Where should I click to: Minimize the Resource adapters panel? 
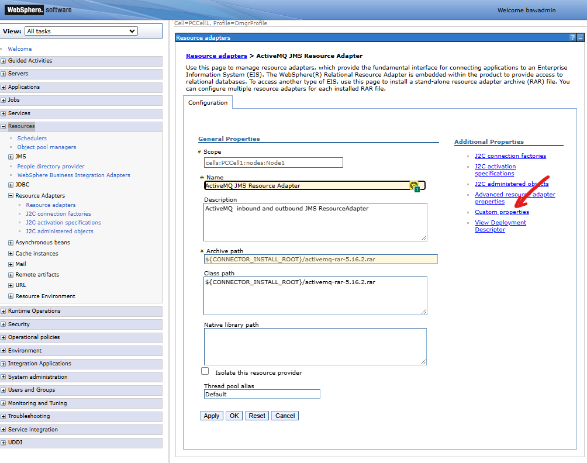coord(580,37)
